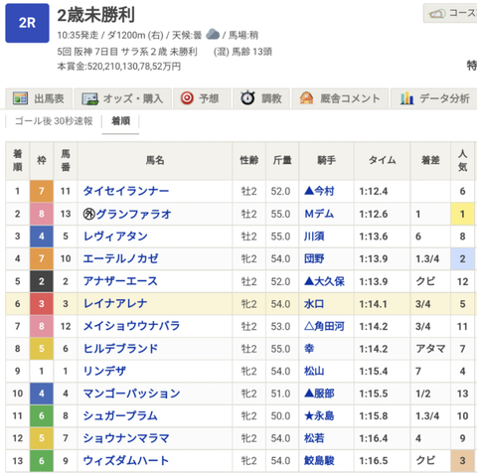Screen dimensions: 477x475
Task: Click the blue 2R race badge
Action: click(x=27, y=23)
